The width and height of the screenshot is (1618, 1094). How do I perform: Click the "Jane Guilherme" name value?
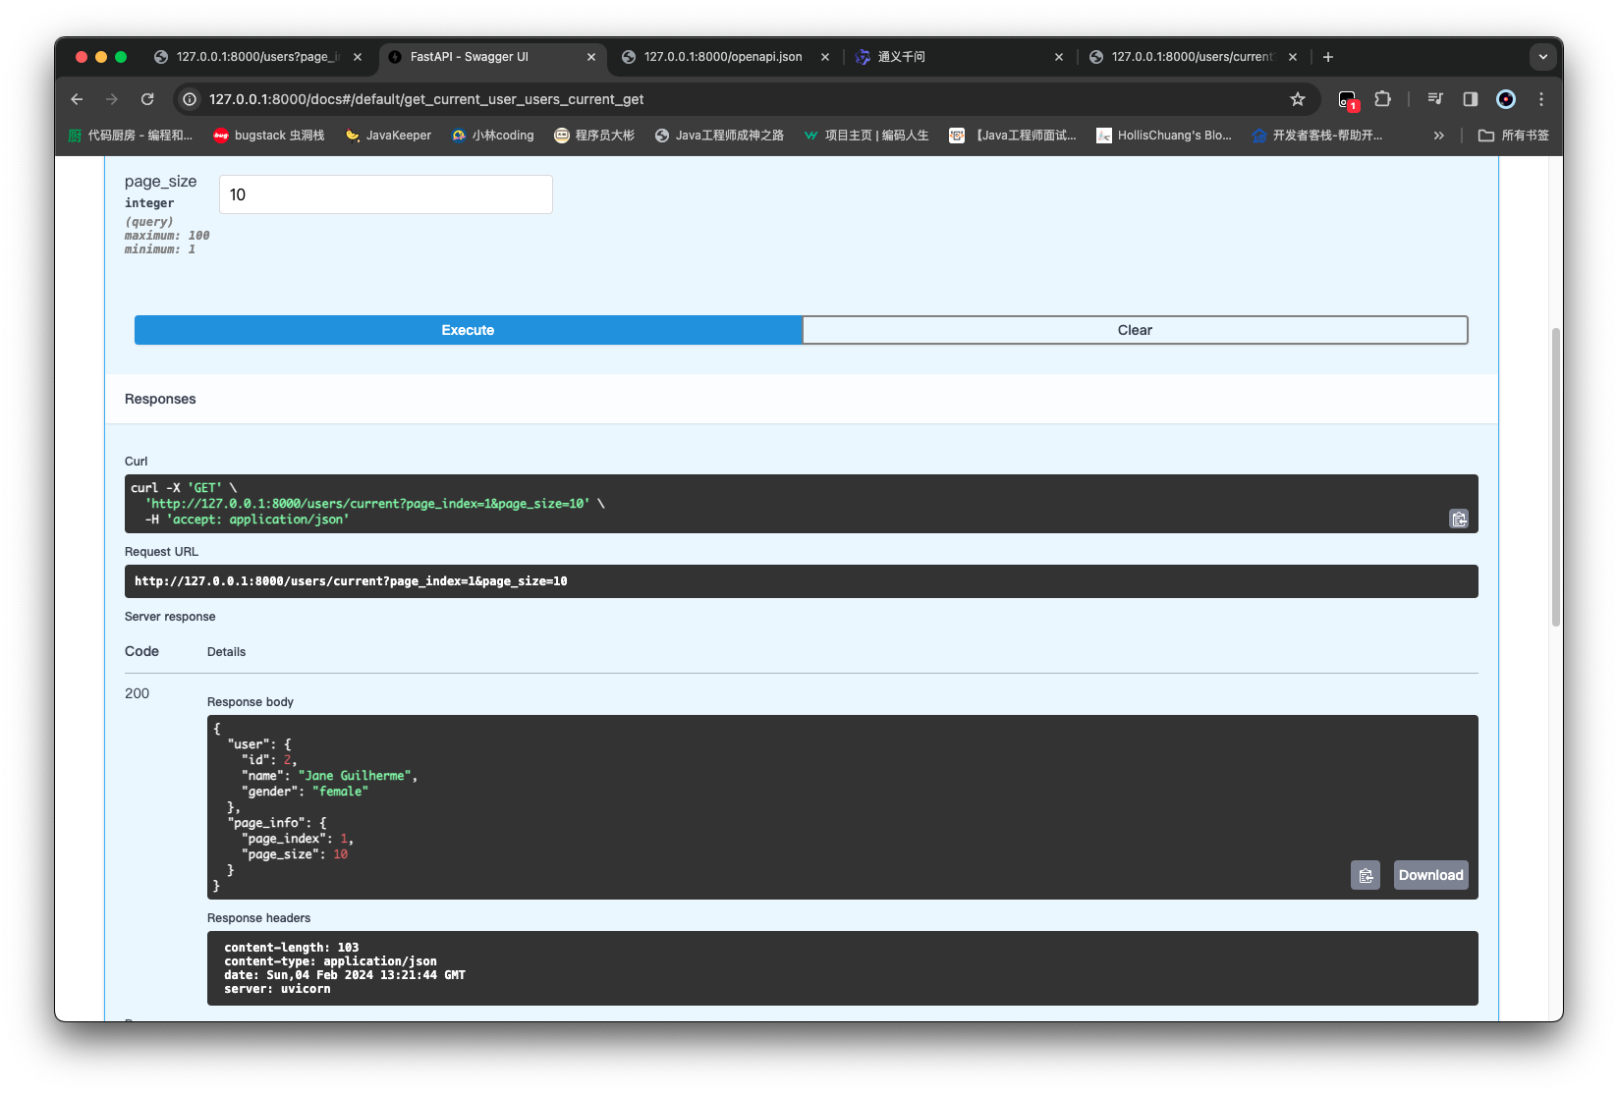[355, 776]
